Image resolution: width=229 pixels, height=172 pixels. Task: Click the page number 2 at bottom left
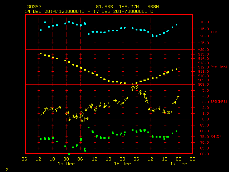pos(7,170)
